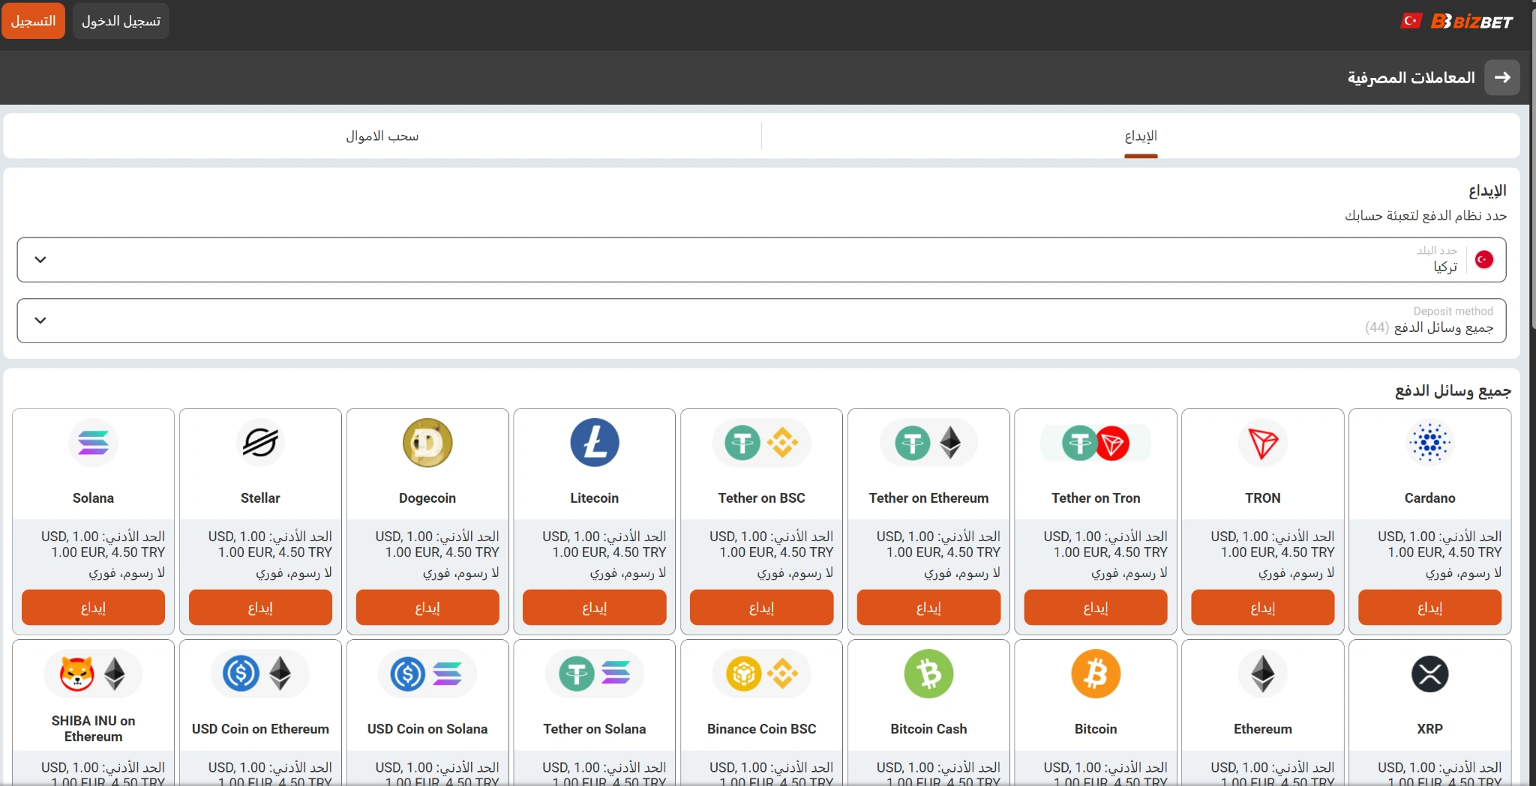The image size is (1536, 786).
Task: Click the Tether on Tron icon
Action: click(x=1096, y=443)
